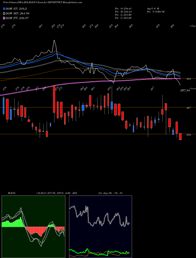Screen dimensions: 196x258
Task: Select the DOW MT: 261.98 label
Action: (18, 13)
